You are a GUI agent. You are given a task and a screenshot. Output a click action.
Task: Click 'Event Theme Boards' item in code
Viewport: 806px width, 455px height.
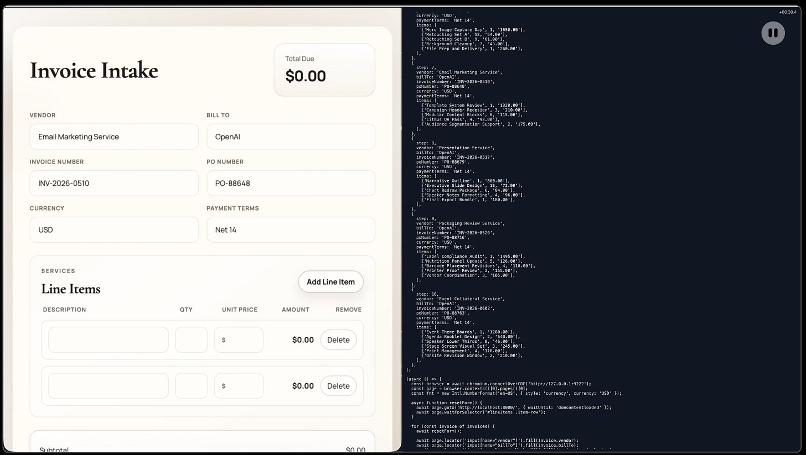[x=468, y=332]
